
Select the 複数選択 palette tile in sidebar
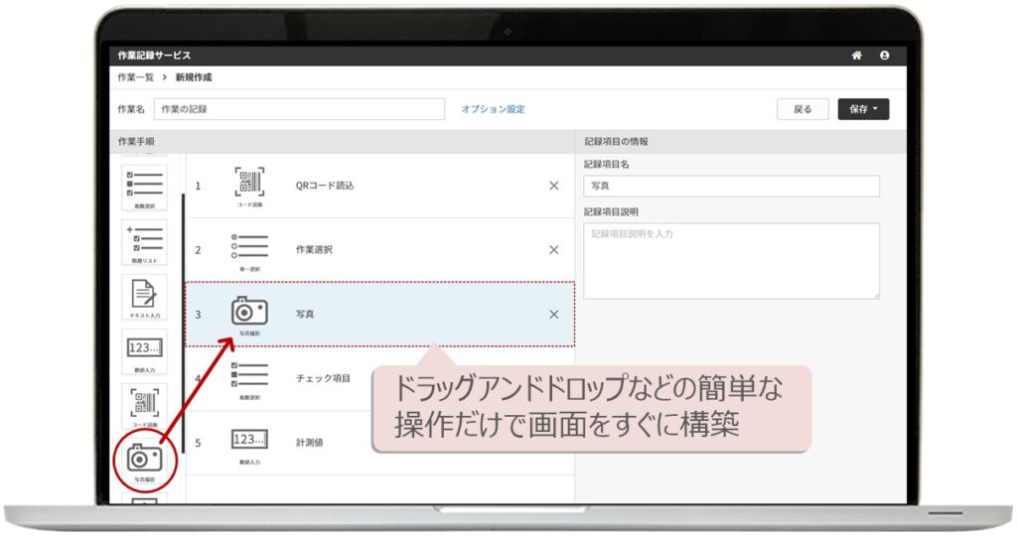point(144,187)
